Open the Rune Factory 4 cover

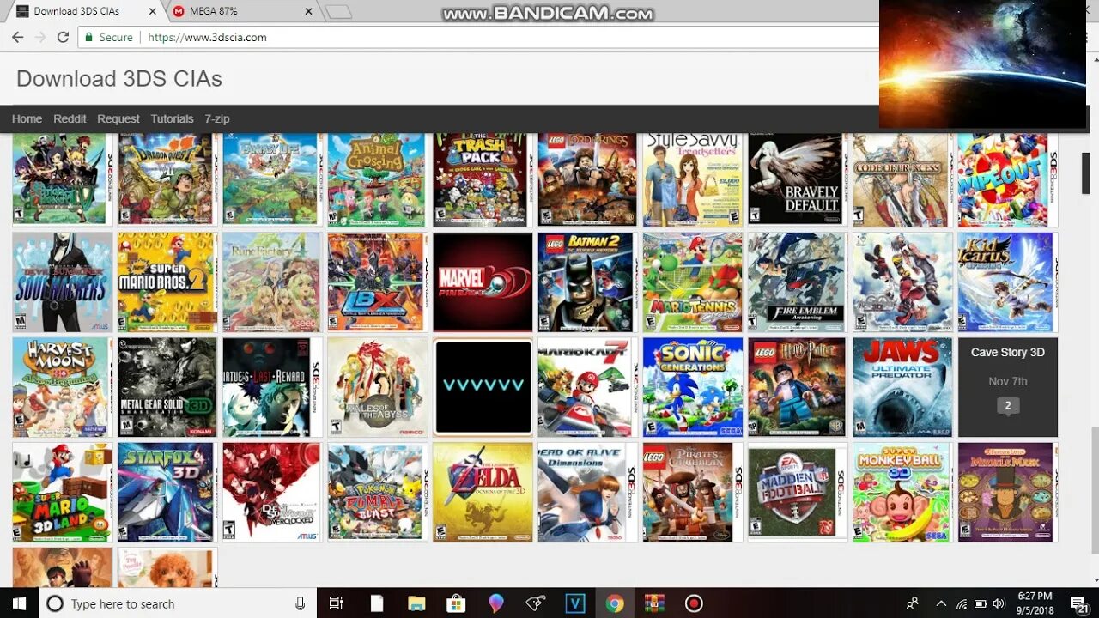coord(272,282)
